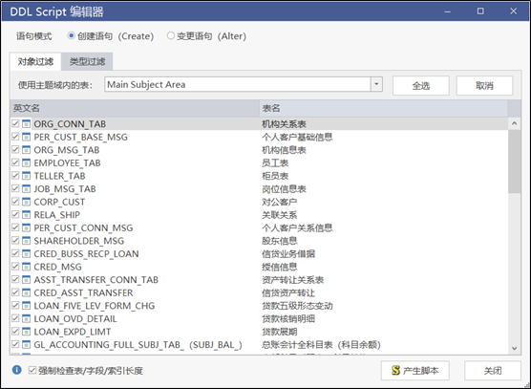Click the scroll up arrow of the table list
531x389 pixels.
tap(515, 123)
